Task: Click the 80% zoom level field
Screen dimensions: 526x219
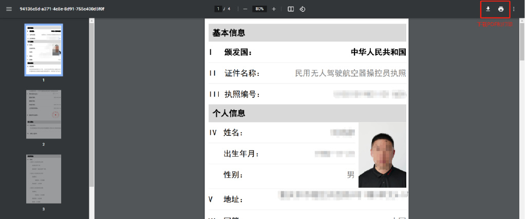Action: click(259, 9)
